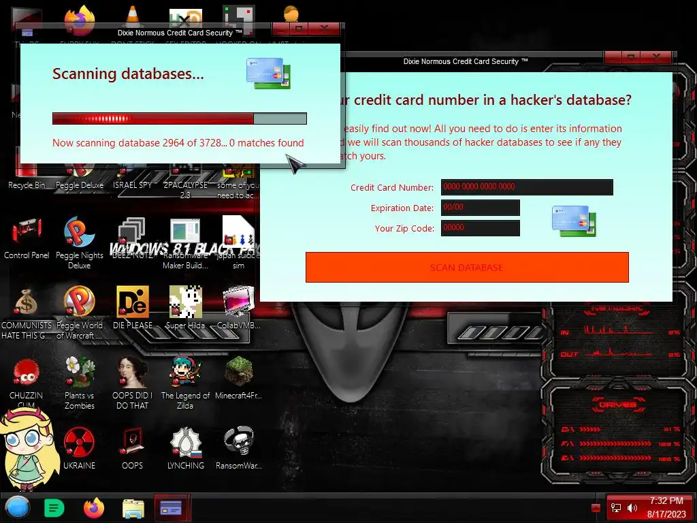Screen dimensions: 697x523
Task: Click the 'Scanning databases...' heading
Action: tap(128, 74)
